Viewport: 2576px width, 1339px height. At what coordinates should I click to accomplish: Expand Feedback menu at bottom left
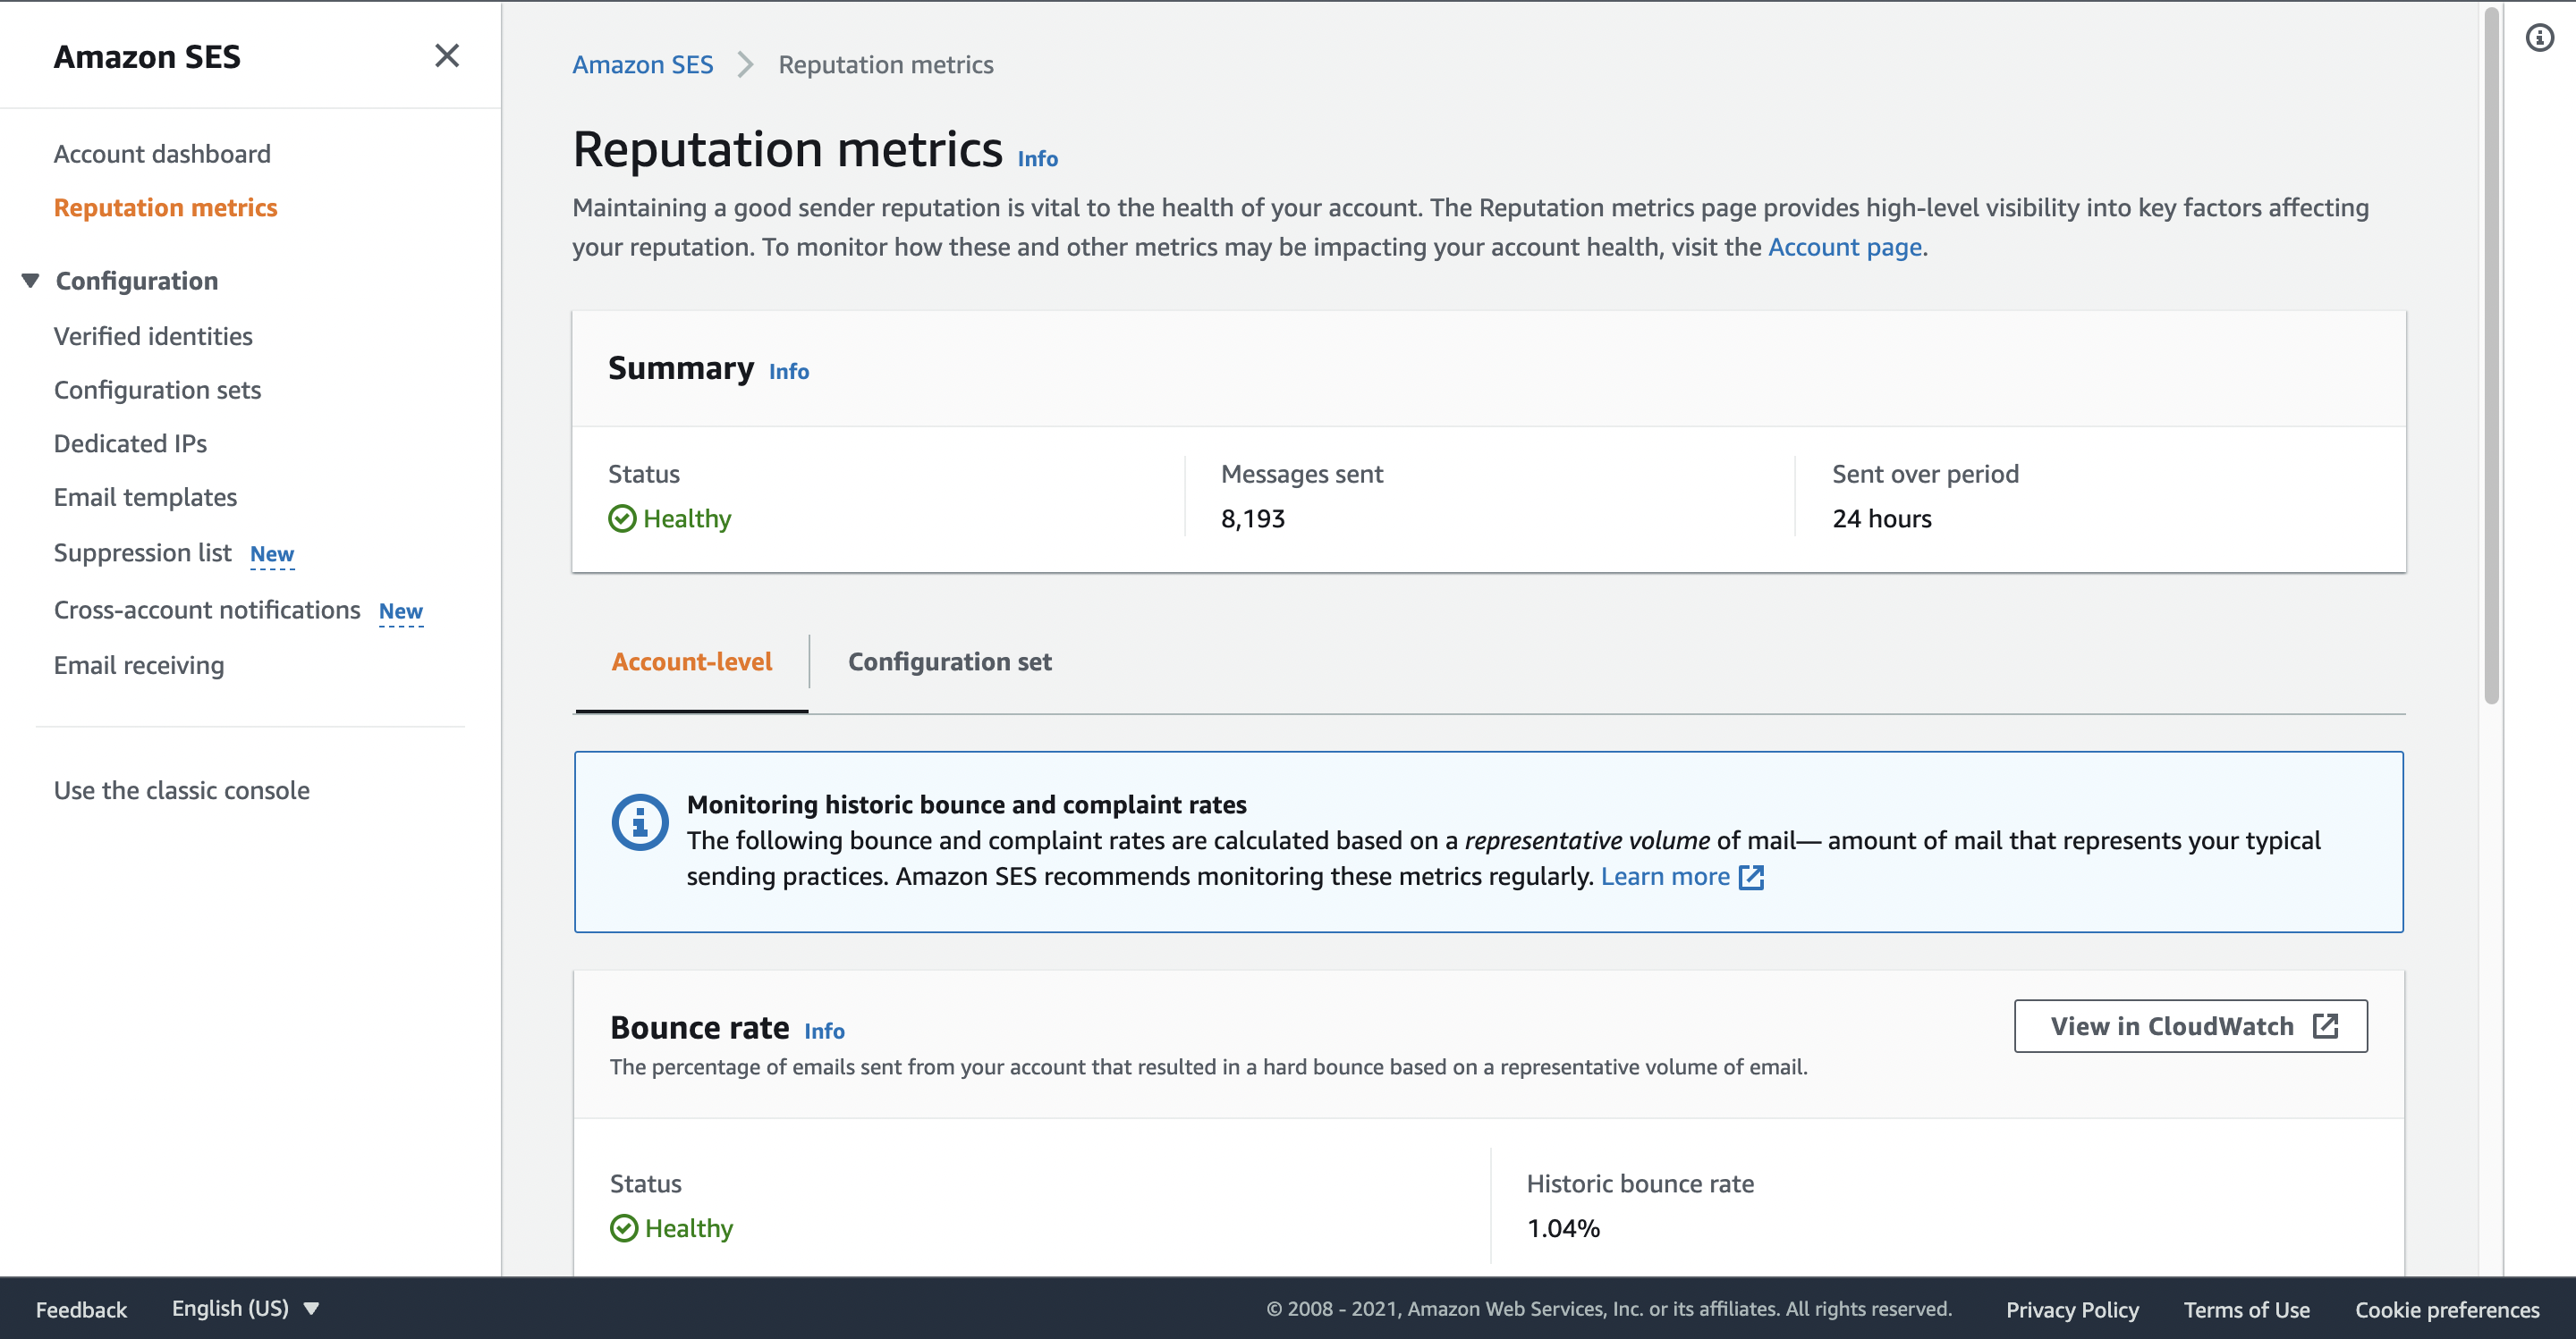[x=80, y=1309]
